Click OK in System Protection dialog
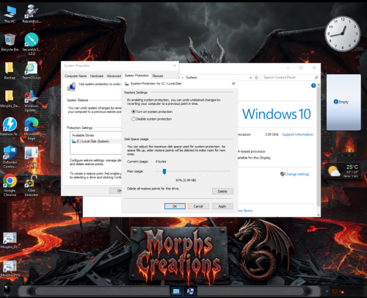 (x=175, y=206)
